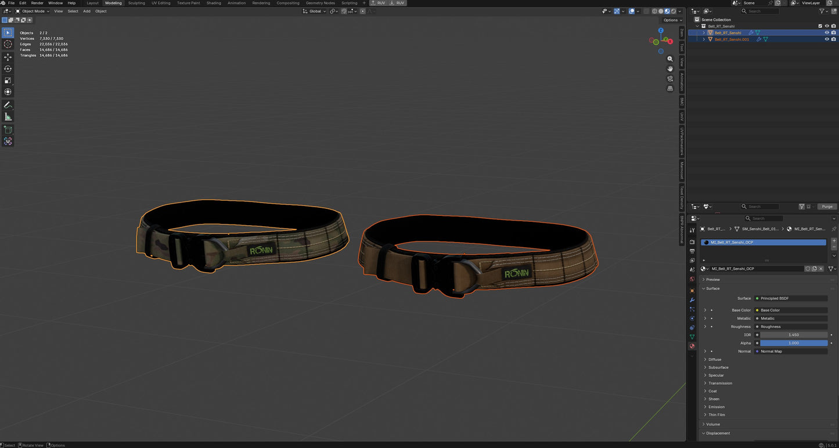This screenshot has width=839, height=448.
Task: Switch to the Shading workspace tab
Action: (214, 3)
